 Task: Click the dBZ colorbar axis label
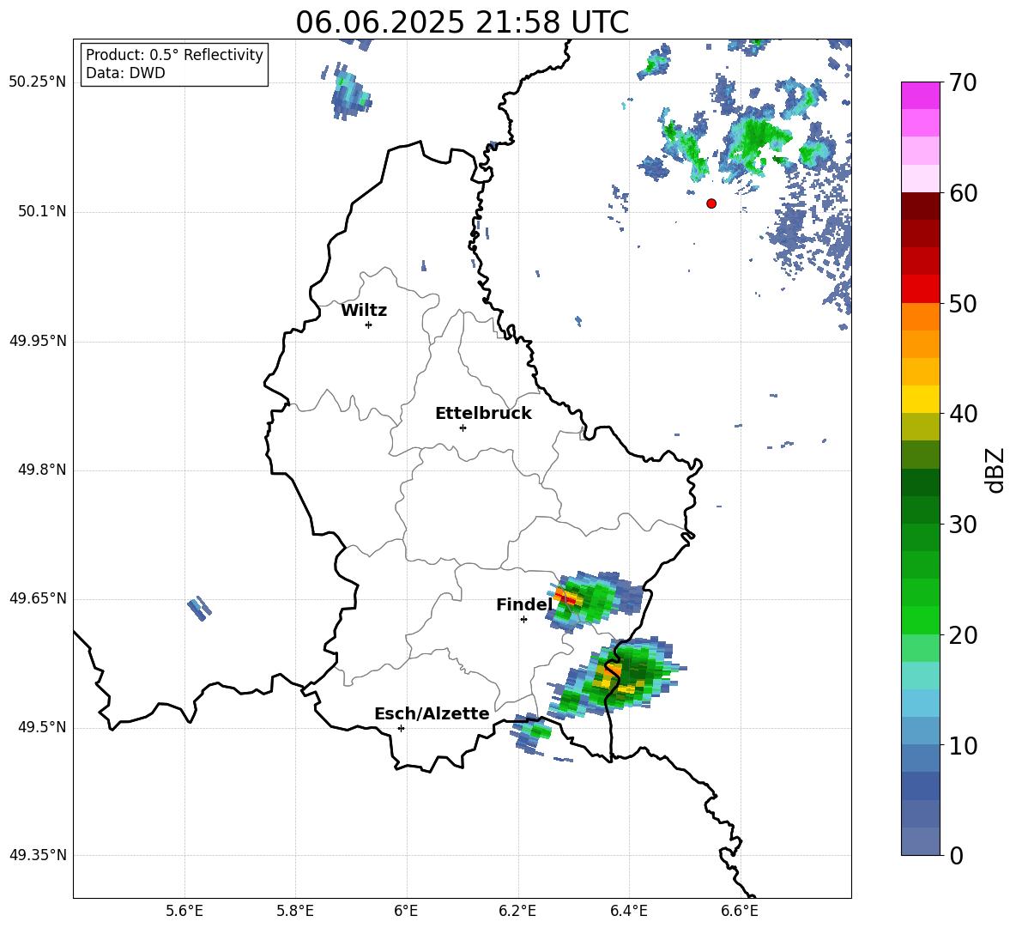[996, 470]
